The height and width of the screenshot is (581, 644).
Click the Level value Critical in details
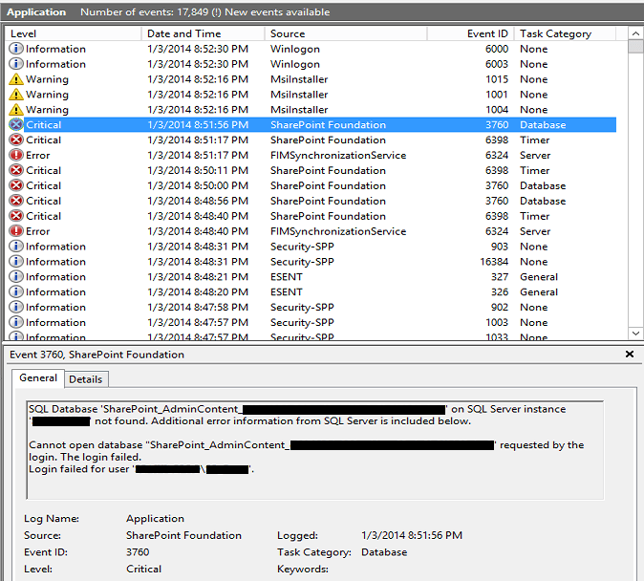tap(143, 569)
